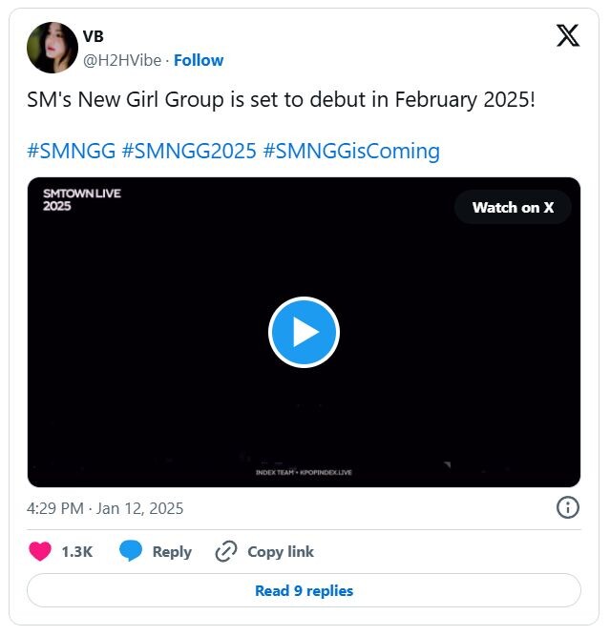
Task: Click the chain copy link icon
Action: point(226,551)
